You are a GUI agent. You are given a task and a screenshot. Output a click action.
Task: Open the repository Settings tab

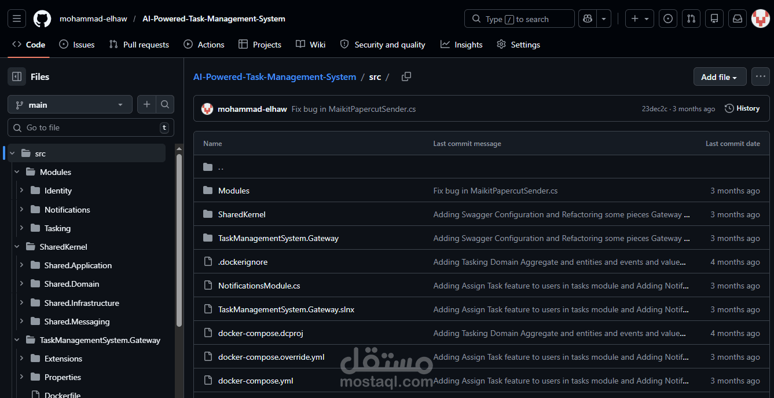(x=519, y=45)
